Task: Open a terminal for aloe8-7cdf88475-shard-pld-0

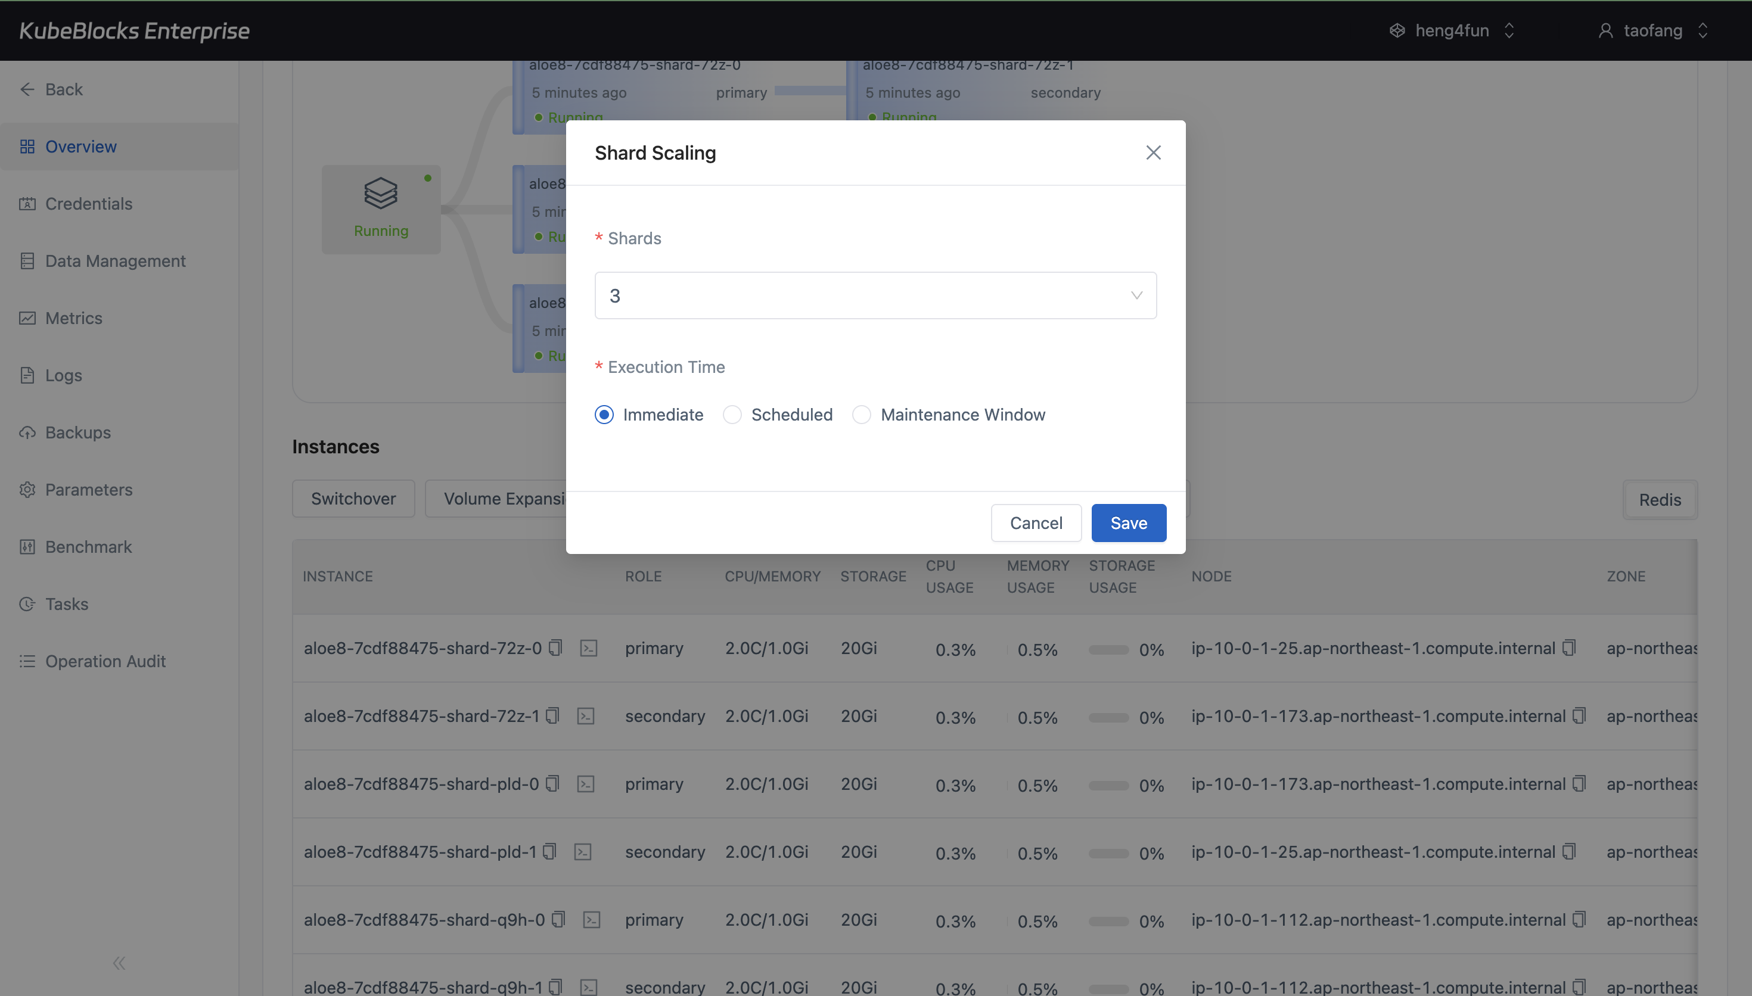Action: click(587, 783)
